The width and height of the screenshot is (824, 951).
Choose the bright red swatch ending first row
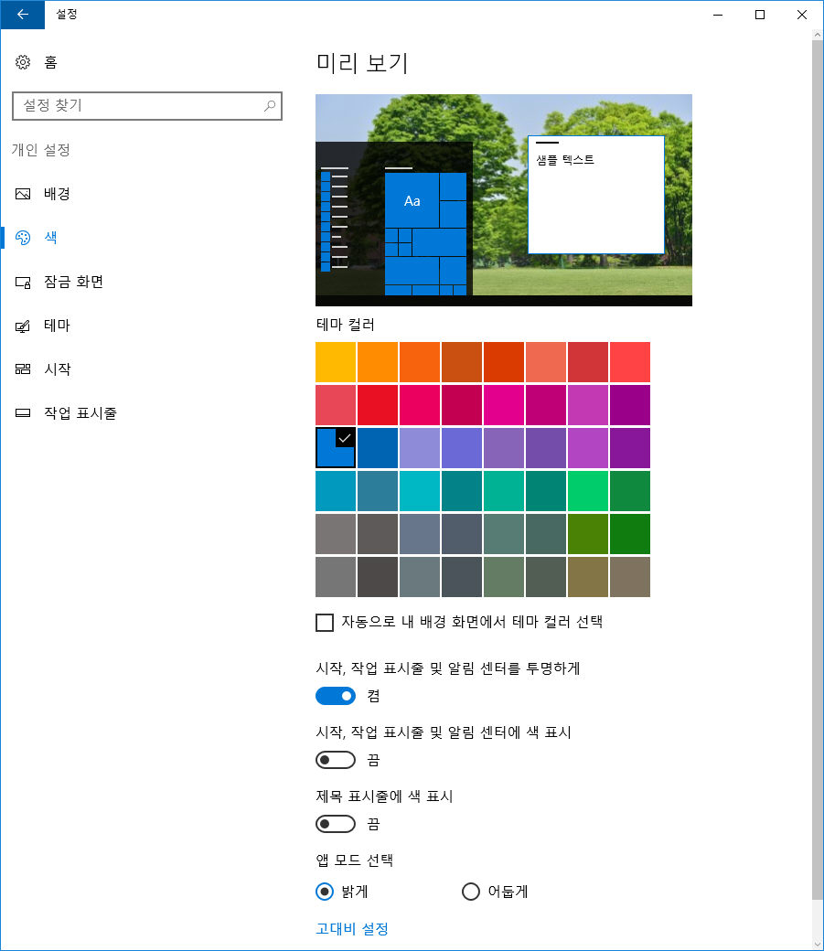pyautogui.click(x=630, y=362)
